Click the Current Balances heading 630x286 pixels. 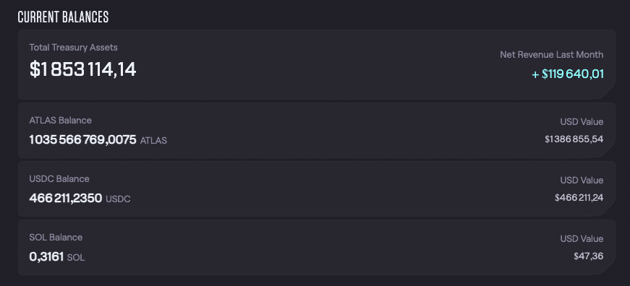pyautogui.click(x=63, y=17)
